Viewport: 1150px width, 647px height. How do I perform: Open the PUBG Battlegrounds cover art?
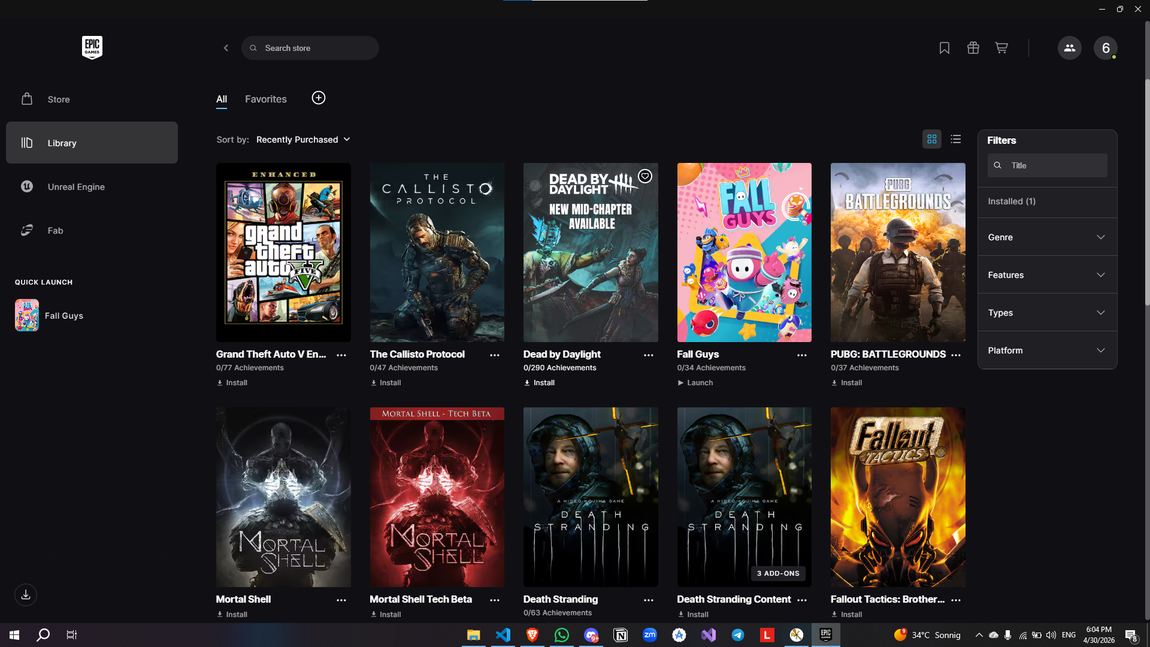(898, 252)
